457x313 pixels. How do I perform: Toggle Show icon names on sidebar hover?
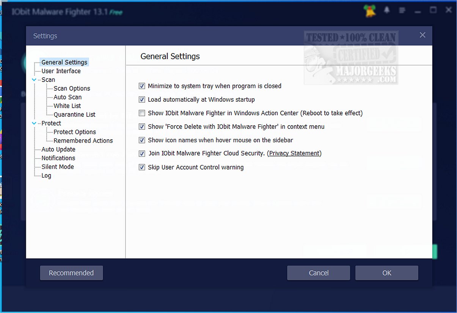click(x=142, y=140)
